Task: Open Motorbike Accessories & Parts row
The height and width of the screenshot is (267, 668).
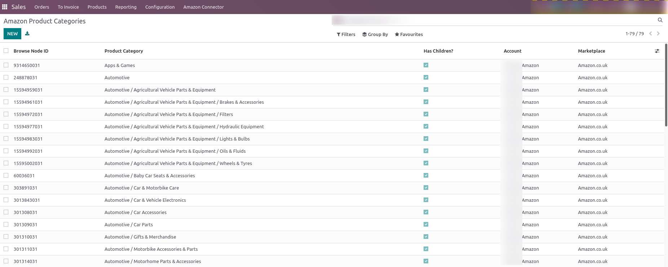Action: pyautogui.click(x=151, y=249)
